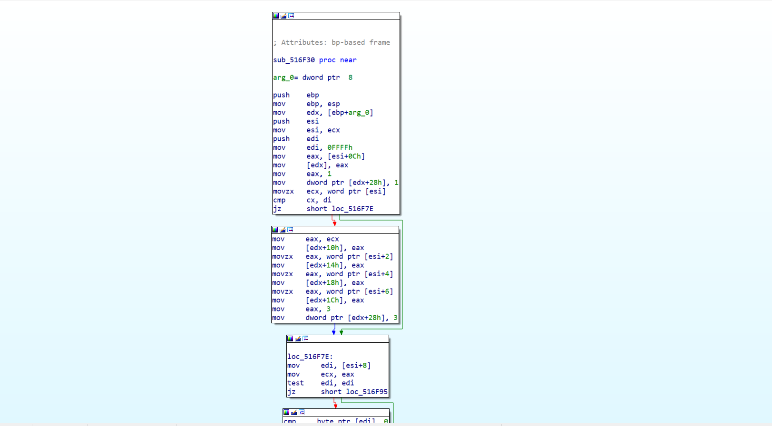The width and height of the screenshot is (772, 426).
Task: Click the 'movzx ecx, word ptr [esi]' line
Action: 330,191
